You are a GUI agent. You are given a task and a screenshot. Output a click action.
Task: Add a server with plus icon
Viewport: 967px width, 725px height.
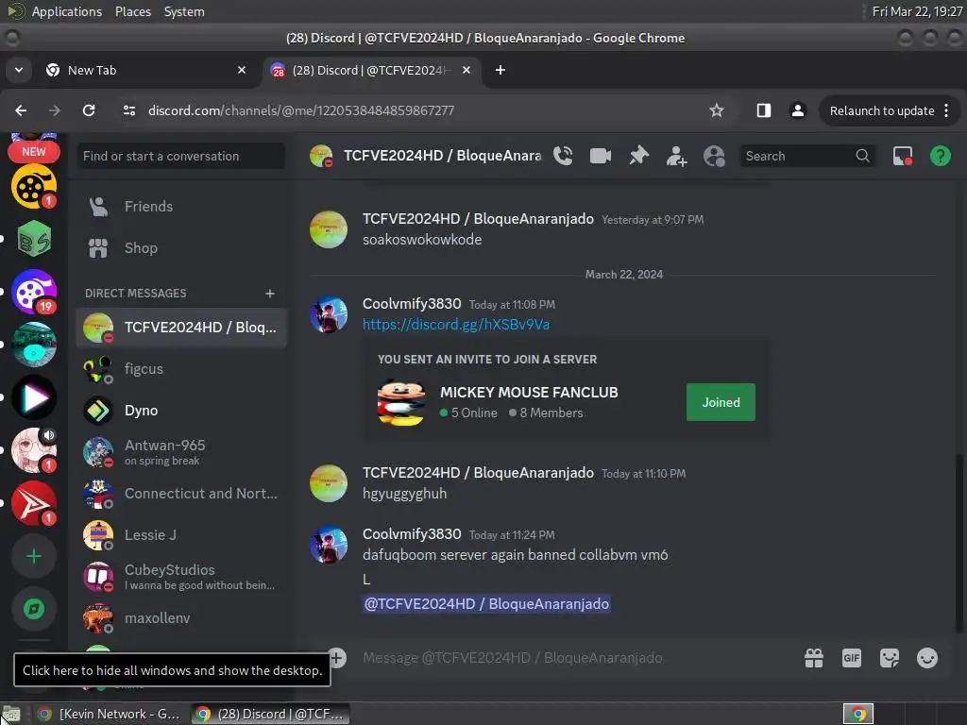pyautogui.click(x=34, y=557)
